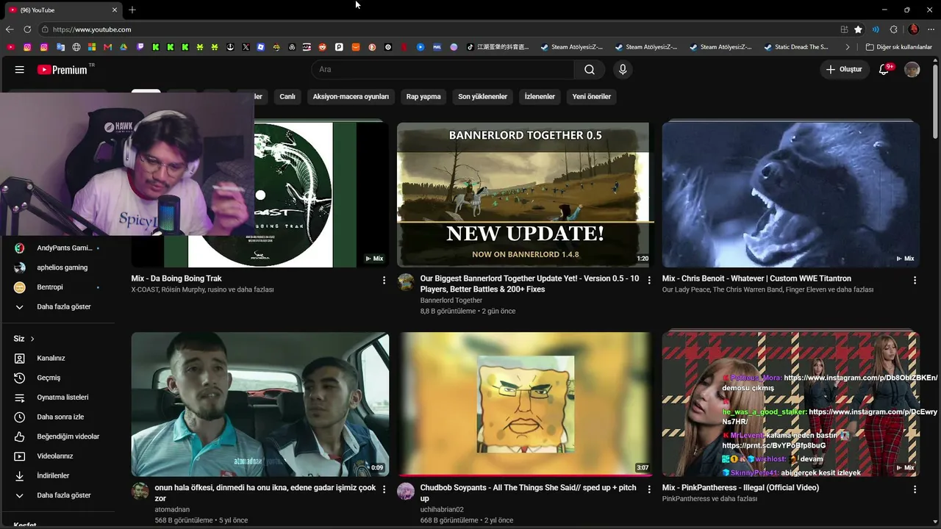This screenshot has height=529, width=941.
Task: Select the Rap yapma filter chip
Action: click(423, 96)
